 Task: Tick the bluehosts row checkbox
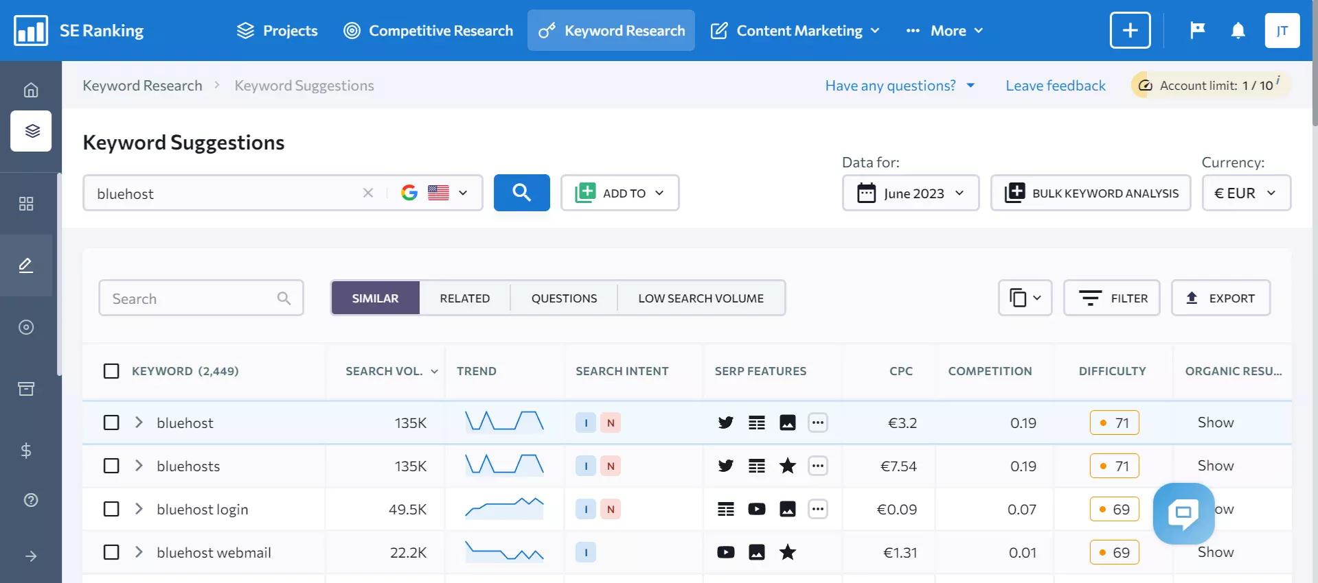pos(111,466)
